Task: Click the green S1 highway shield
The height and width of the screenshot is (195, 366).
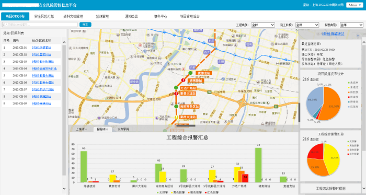Action: pyautogui.click(x=276, y=107)
